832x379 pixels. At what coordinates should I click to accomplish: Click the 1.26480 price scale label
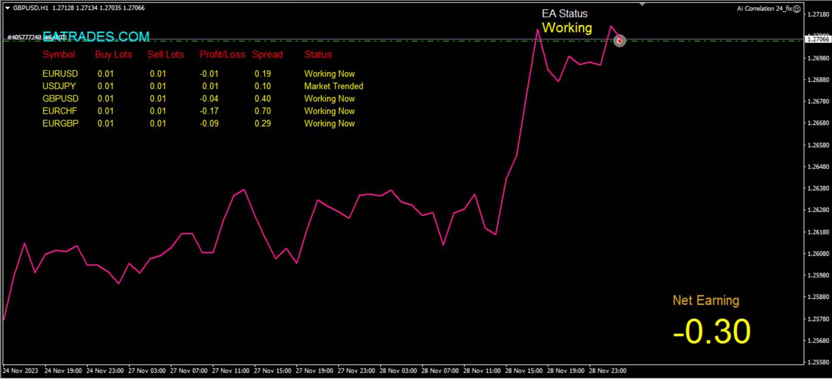818,167
